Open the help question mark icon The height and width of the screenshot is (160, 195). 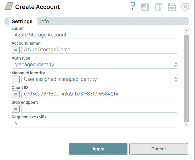pos(133,6)
